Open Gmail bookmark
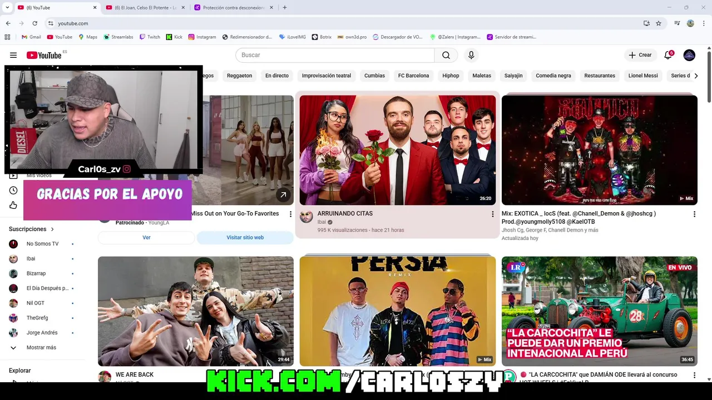 point(31,37)
